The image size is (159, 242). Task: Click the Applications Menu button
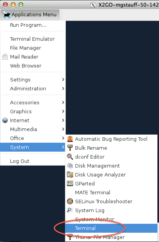click(x=30, y=14)
